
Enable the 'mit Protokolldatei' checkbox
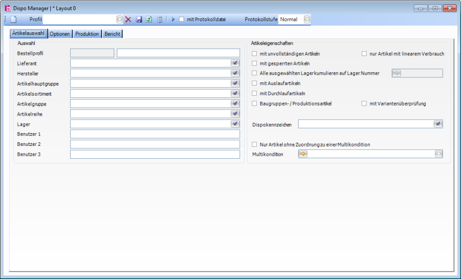tap(182, 19)
